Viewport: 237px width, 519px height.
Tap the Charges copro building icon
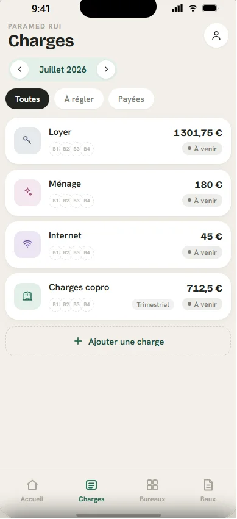click(27, 296)
